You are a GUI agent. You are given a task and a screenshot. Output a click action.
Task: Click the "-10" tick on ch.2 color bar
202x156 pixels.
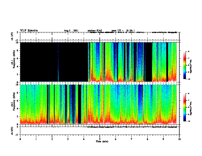pyautogui.click(x=188, y=121)
